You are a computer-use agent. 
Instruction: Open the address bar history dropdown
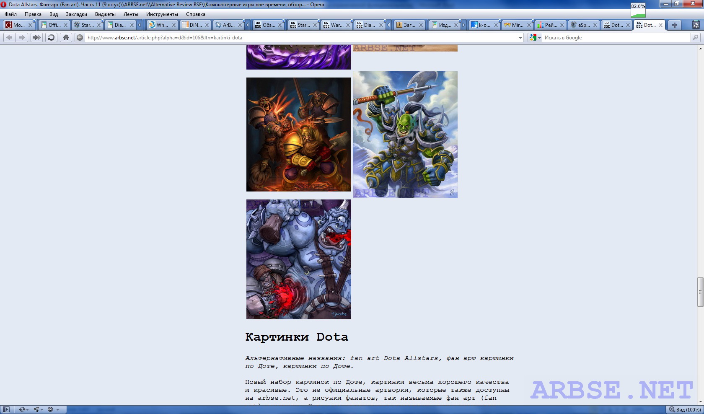(x=520, y=38)
